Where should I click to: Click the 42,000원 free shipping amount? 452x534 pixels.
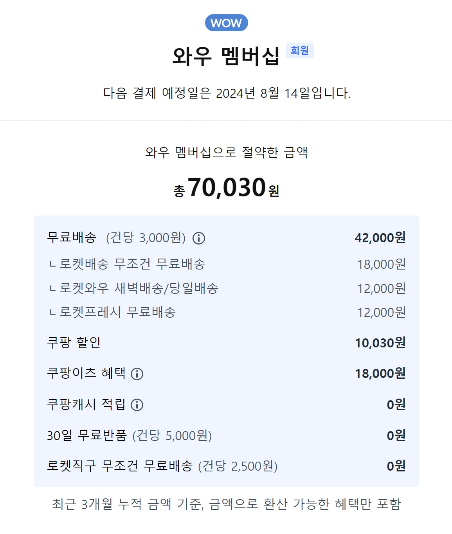(380, 237)
